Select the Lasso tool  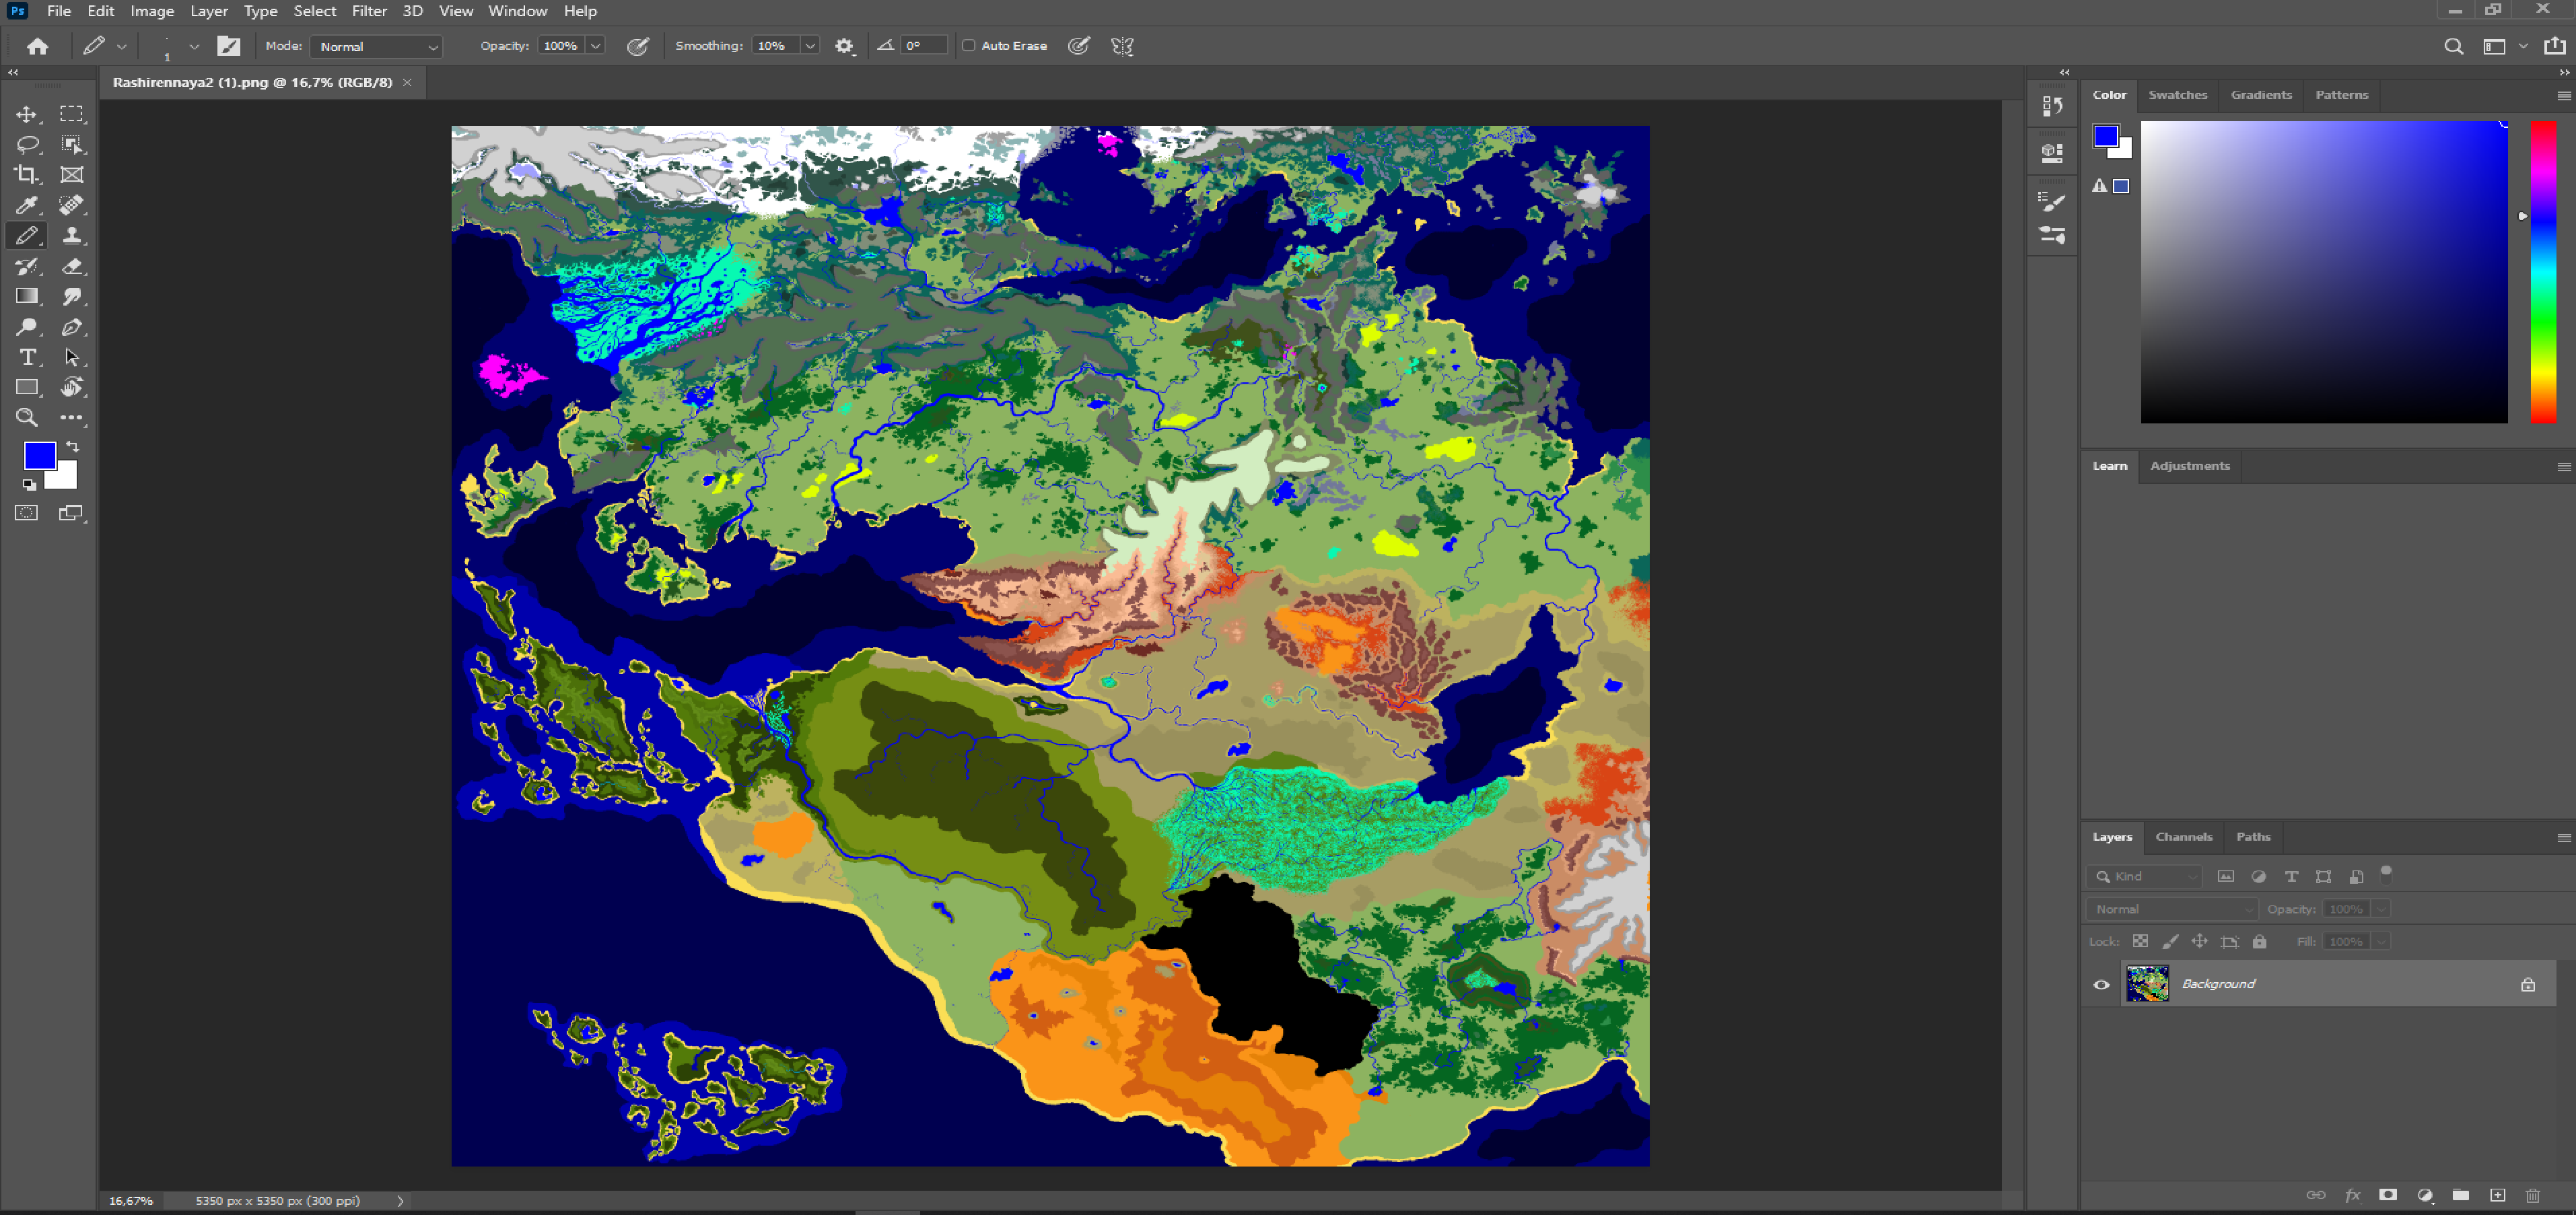click(27, 145)
